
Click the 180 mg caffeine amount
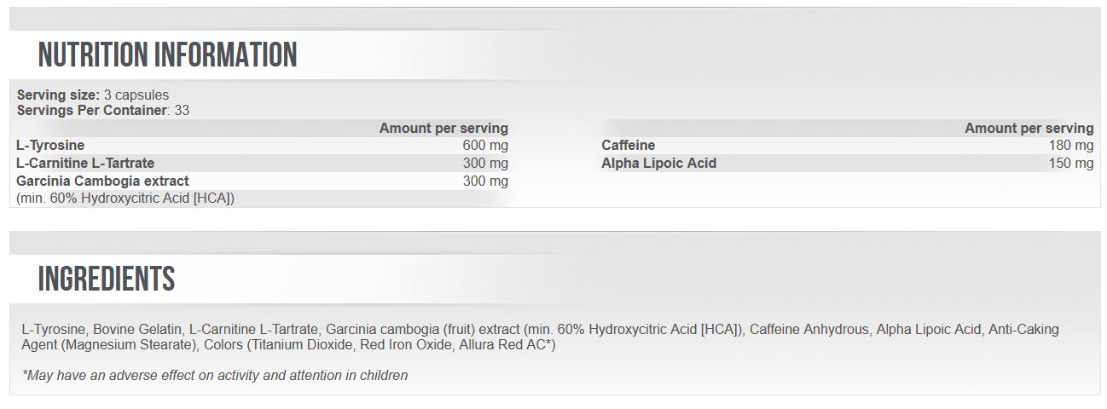[1070, 146]
